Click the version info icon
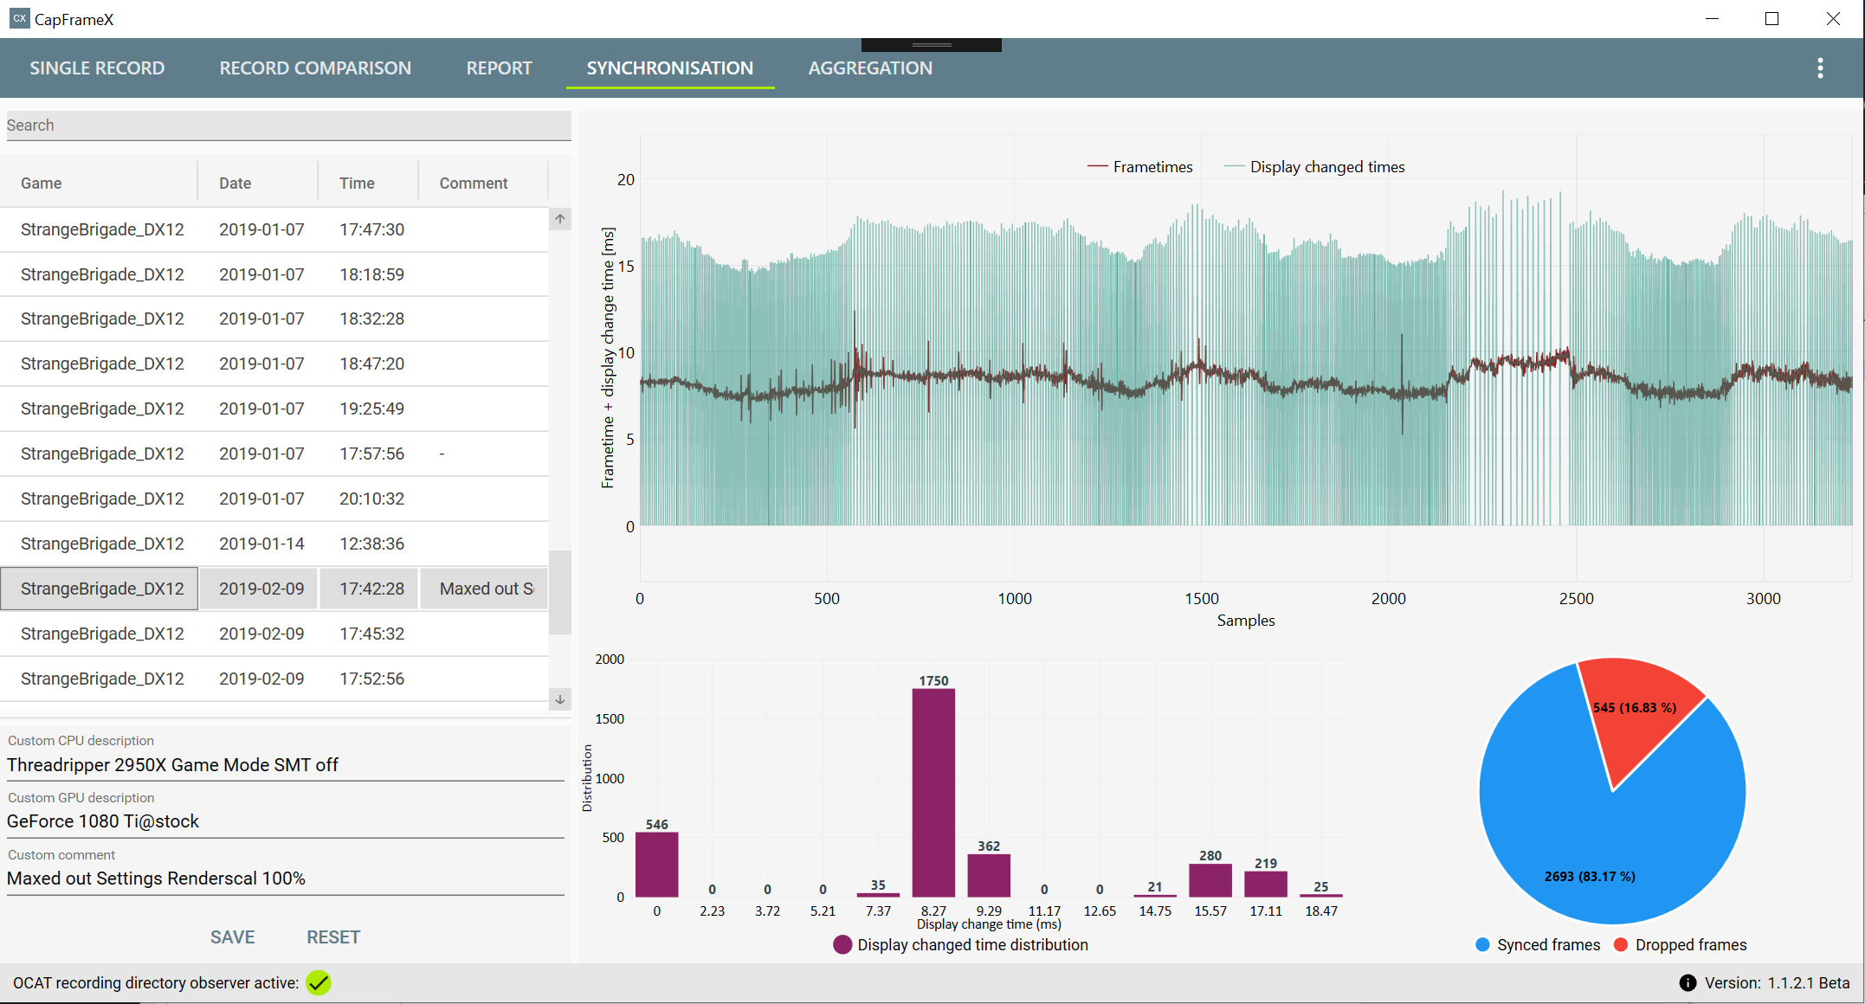 tap(1688, 982)
